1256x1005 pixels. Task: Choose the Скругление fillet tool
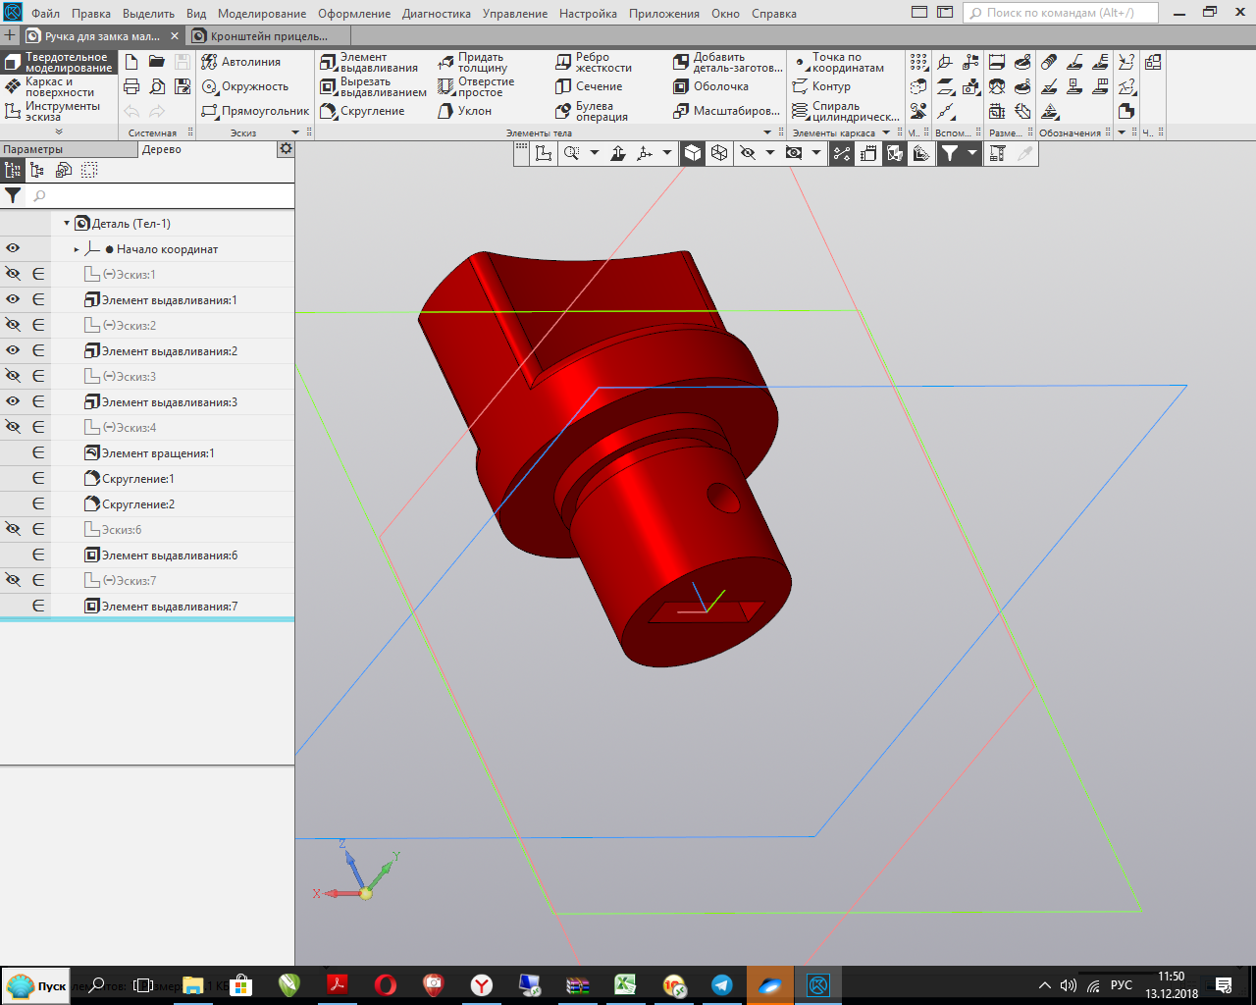362,111
